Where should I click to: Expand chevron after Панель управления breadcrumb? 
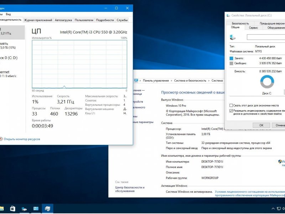pos(171,81)
